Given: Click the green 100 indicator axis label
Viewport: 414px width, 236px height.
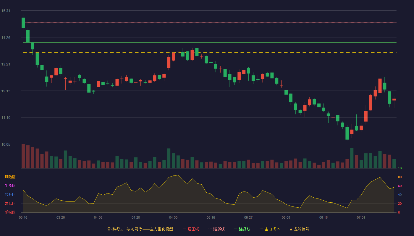Looking at the screenshot, I should pyautogui.click(x=401, y=168).
